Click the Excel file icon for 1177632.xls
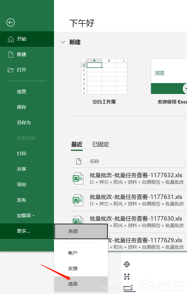Screen dimensions: 187x294 [x=78, y=178]
